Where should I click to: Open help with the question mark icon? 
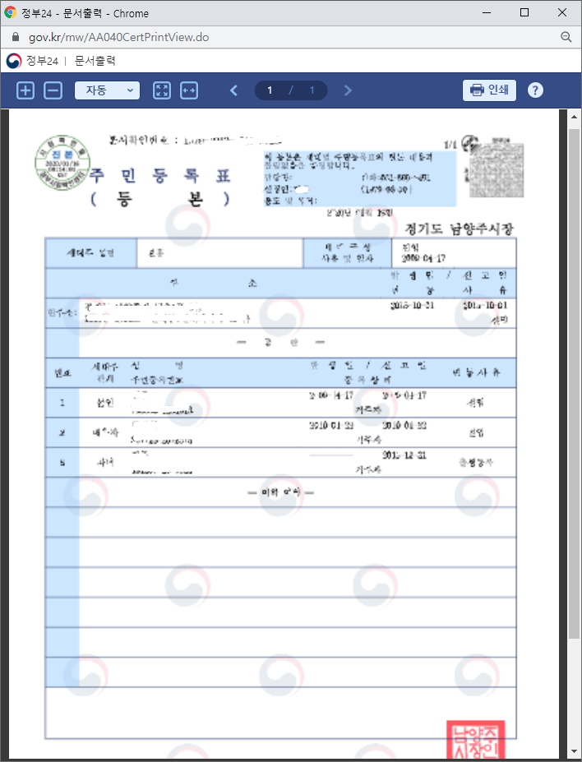[x=535, y=90]
